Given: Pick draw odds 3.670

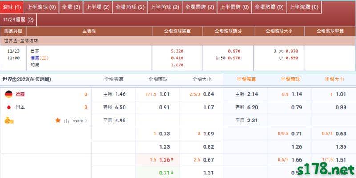Looking at the screenshot, I should (x=177, y=65).
